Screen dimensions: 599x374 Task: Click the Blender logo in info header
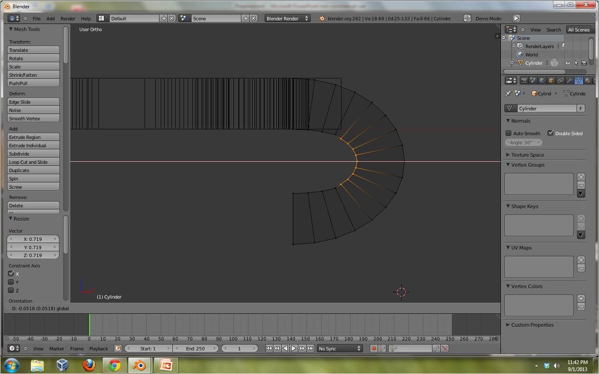[x=322, y=18]
